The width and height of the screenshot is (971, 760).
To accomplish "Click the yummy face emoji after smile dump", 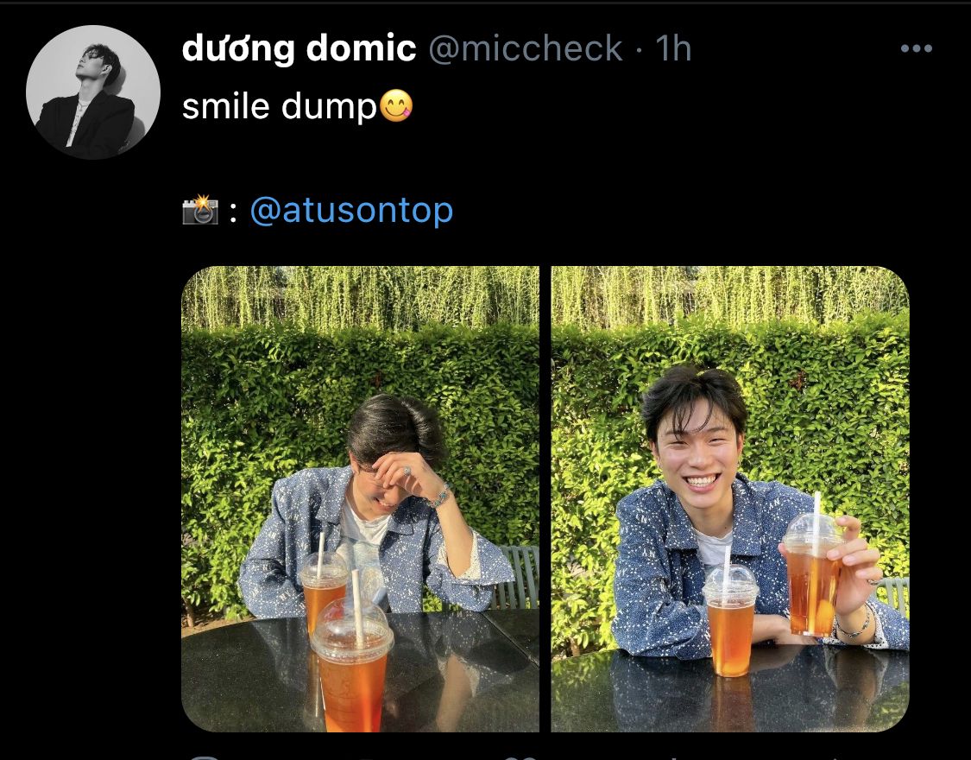I will (x=396, y=107).
